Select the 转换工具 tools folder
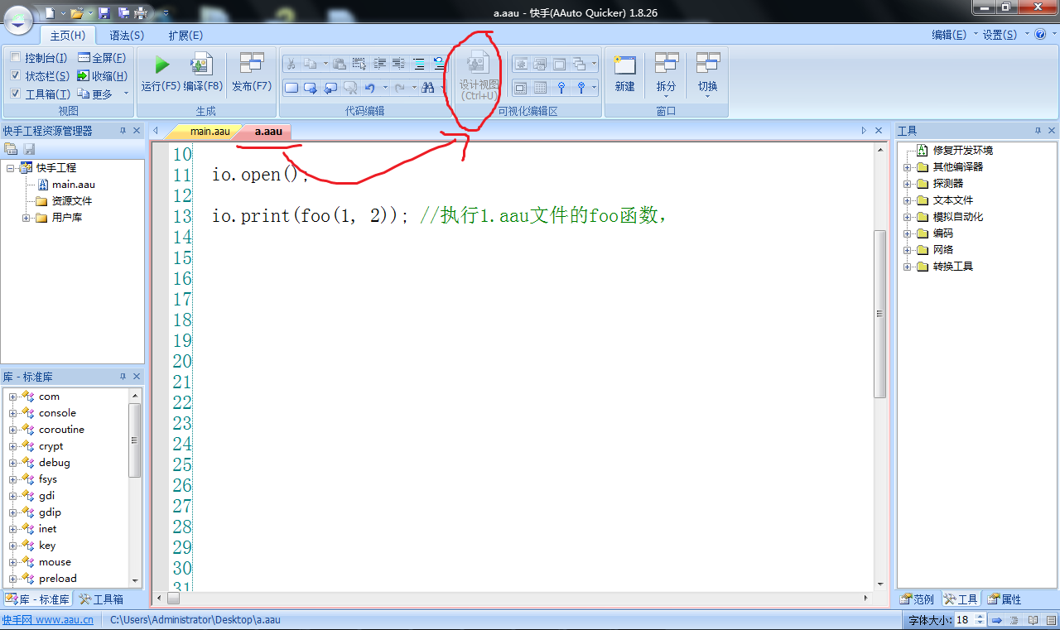 [952, 267]
